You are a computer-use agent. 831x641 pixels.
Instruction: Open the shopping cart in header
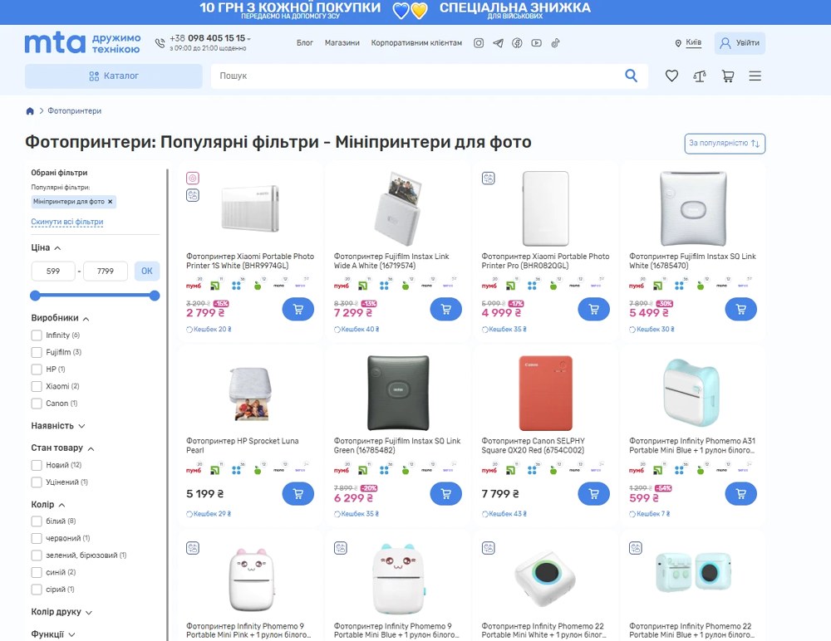728,76
